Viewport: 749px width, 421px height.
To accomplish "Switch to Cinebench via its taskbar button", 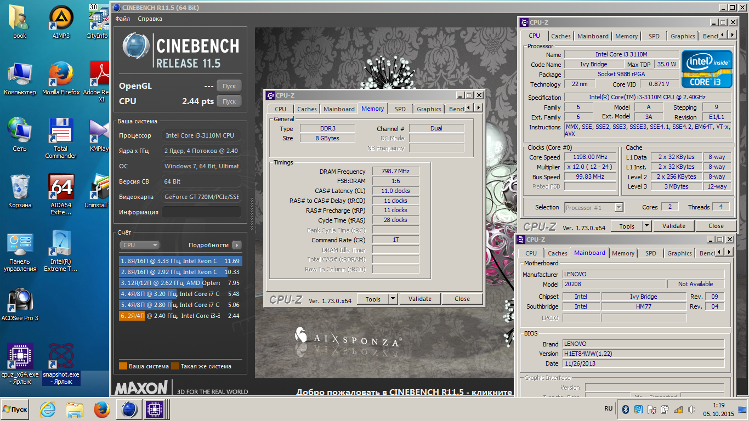I will [129, 409].
